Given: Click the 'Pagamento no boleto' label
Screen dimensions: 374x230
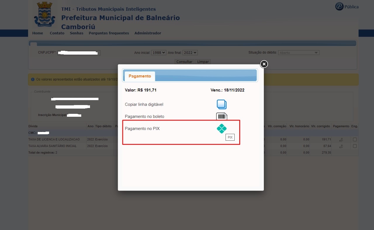Looking at the screenshot, I should tap(145, 116).
